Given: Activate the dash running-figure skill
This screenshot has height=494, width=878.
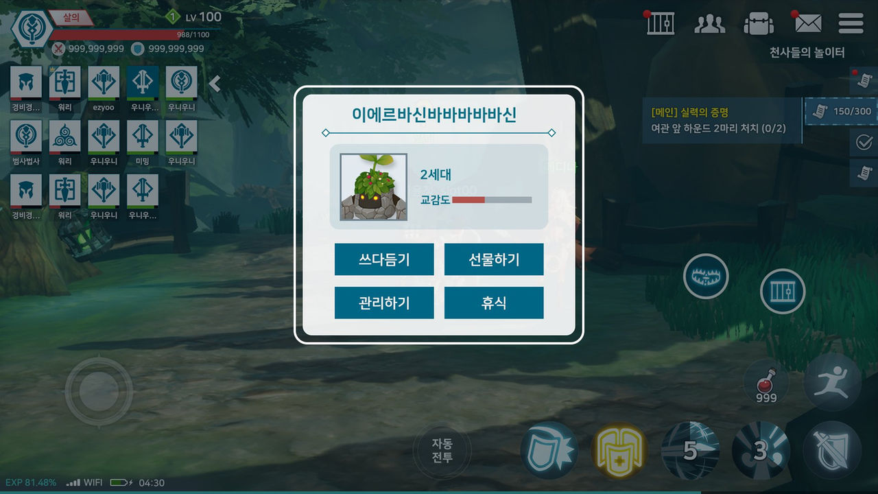Looking at the screenshot, I should click(x=832, y=382).
